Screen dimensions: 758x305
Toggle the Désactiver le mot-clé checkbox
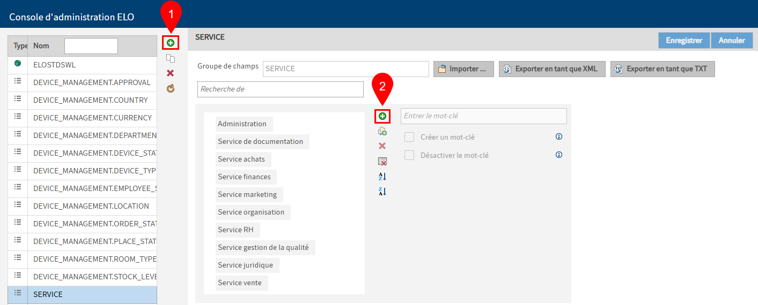tap(409, 155)
